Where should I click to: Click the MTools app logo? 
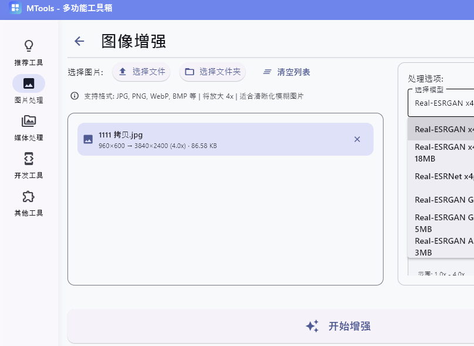(15, 8)
